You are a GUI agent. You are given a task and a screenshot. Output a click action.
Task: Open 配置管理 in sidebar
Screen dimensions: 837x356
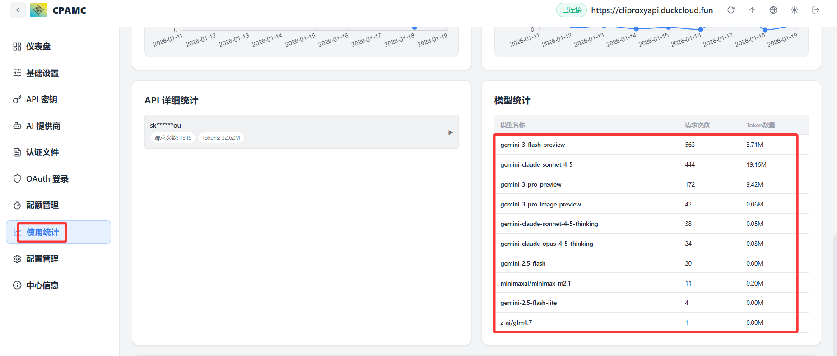58,259
